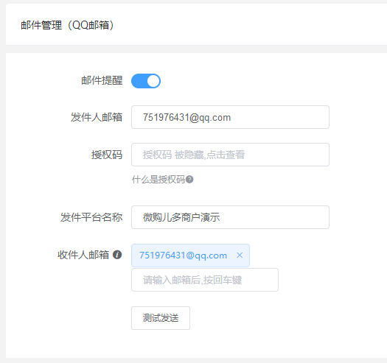Remove the 751976431@qq.com recipient tag using its X
The image size is (387, 363).
pyautogui.click(x=240, y=255)
